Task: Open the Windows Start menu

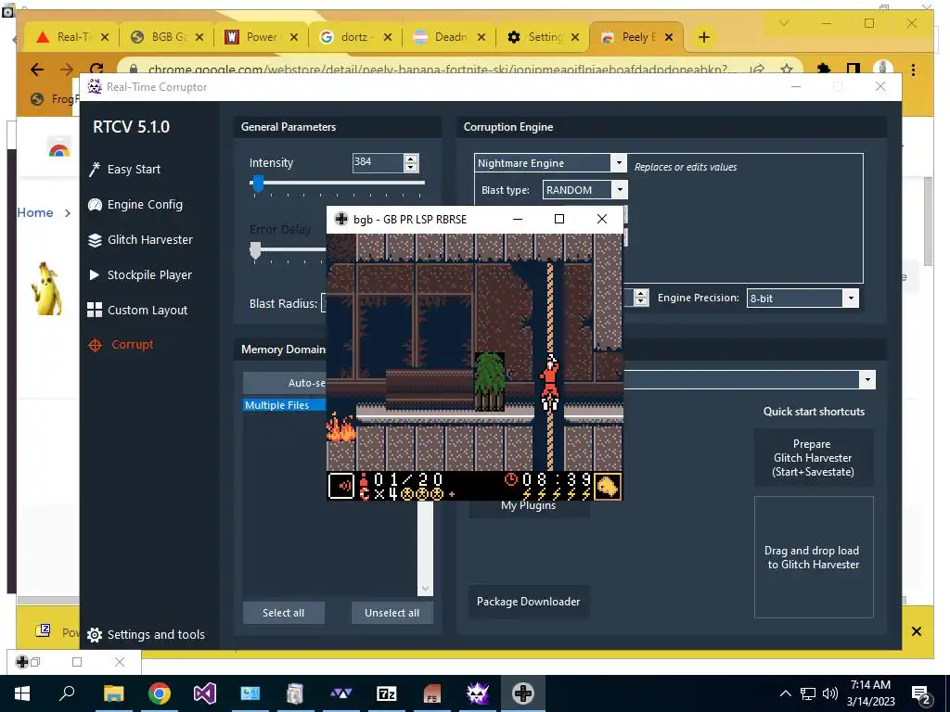Action: pyautogui.click(x=22, y=693)
